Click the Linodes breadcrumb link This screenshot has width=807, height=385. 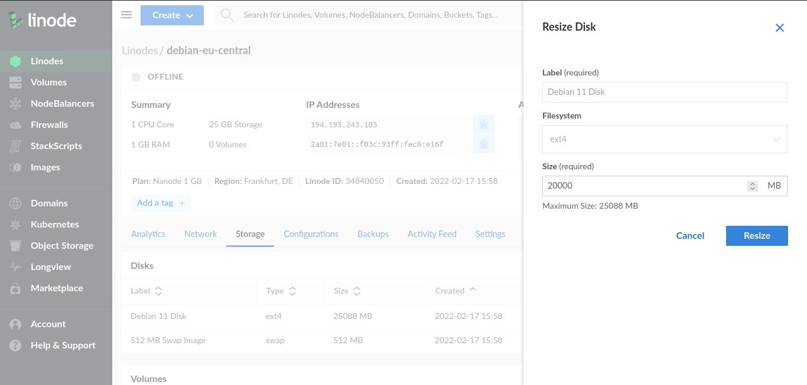pyautogui.click(x=139, y=51)
